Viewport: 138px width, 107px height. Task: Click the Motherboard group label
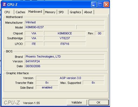[14, 17]
